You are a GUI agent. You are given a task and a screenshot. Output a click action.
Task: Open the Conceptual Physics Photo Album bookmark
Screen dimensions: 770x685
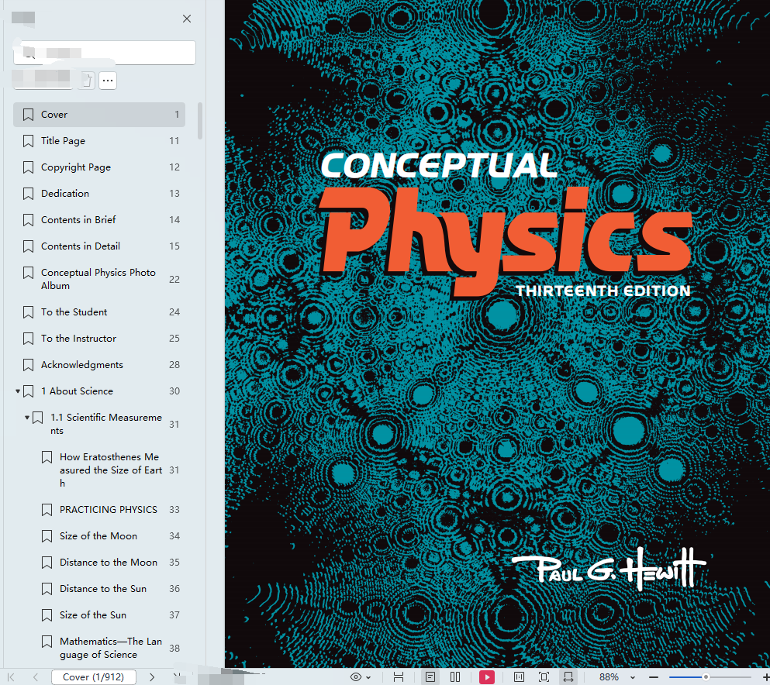click(99, 279)
